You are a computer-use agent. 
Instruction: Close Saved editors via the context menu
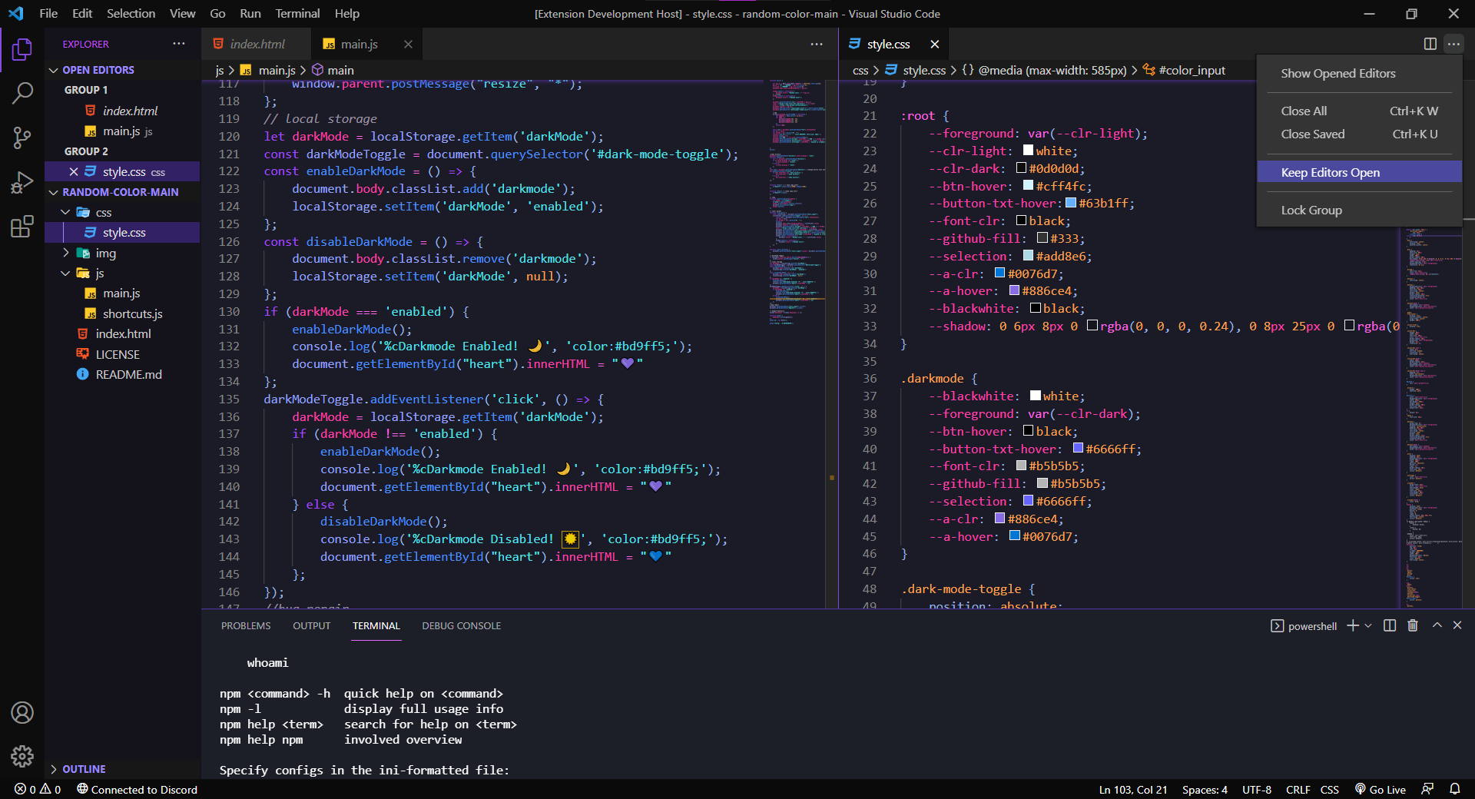pyautogui.click(x=1313, y=134)
